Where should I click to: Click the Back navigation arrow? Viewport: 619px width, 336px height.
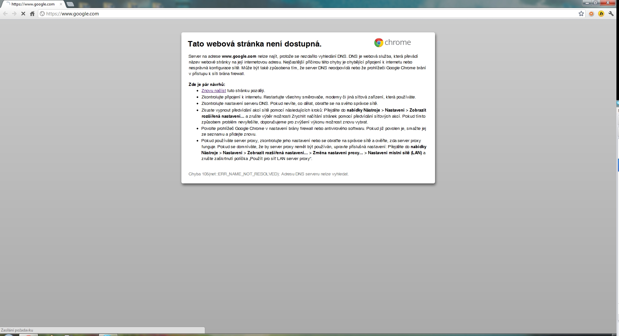(x=5, y=14)
